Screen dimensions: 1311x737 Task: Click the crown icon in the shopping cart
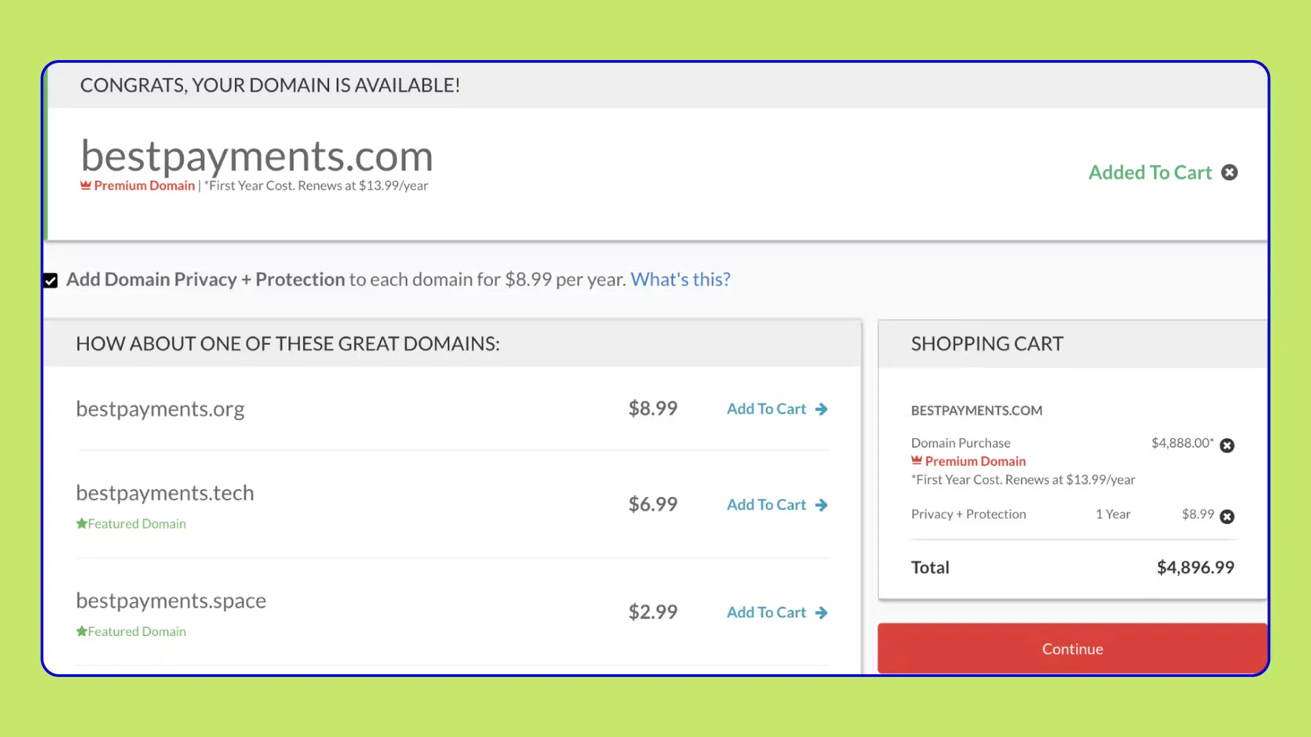pos(916,460)
